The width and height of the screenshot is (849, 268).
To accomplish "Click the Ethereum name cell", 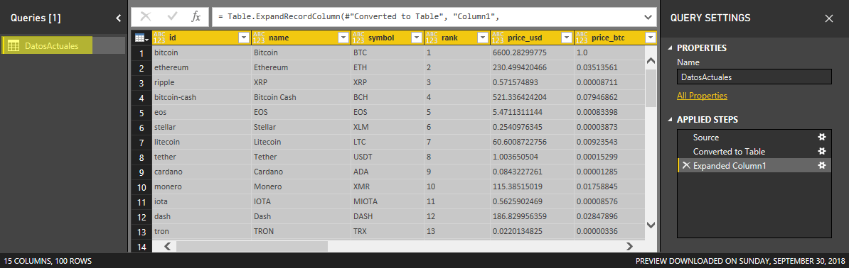I will tap(301, 68).
